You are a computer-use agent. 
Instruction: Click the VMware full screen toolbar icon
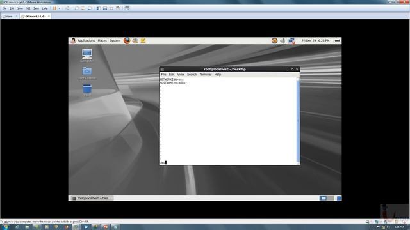tap(111, 8)
